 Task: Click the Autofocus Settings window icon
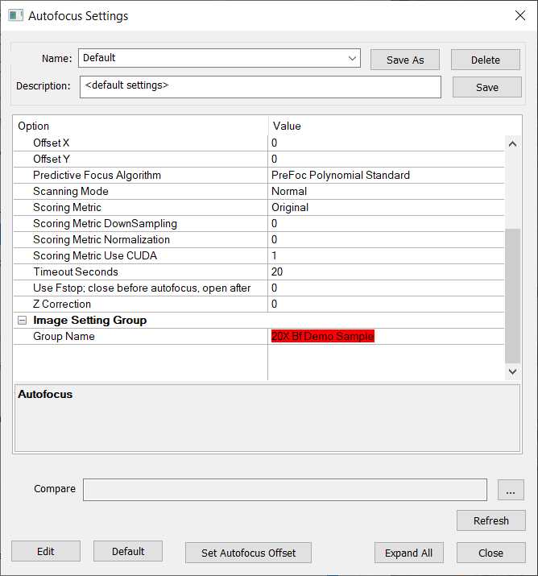tap(15, 15)
